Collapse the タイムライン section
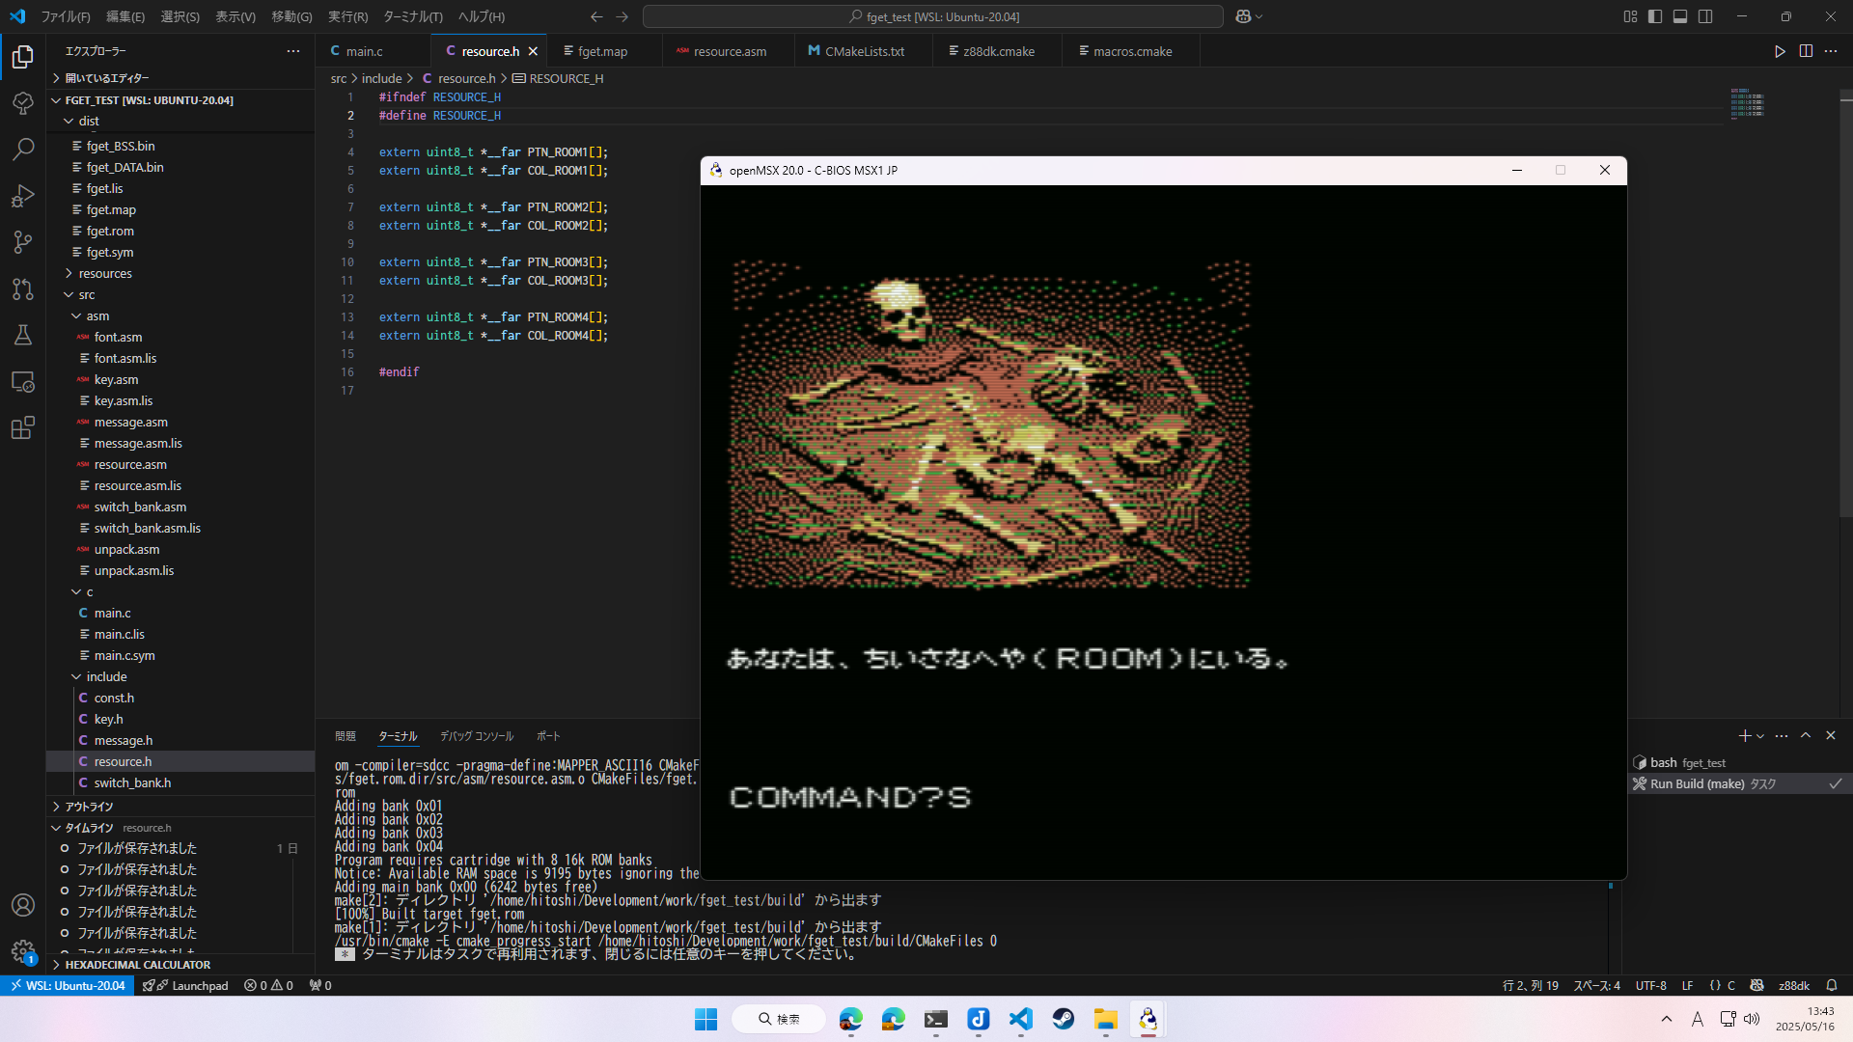The height and width of the screenshot is (1042, 1853). [89, 827]
